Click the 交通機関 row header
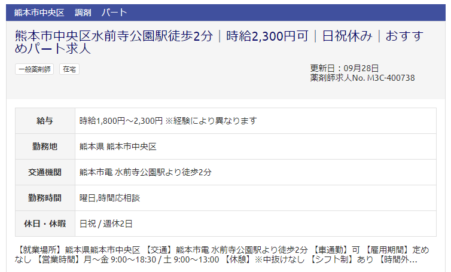 pyautogui.click(x=45, y=172)
